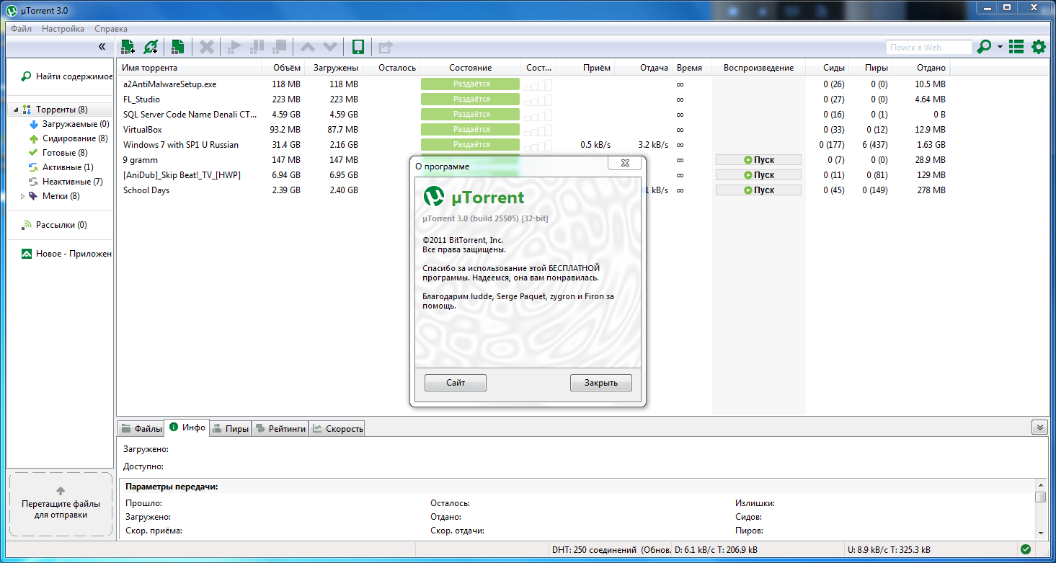Screen dimensions: 1056x563
Task: Sort by Сиды column header
Action: (x=828, y=68)
